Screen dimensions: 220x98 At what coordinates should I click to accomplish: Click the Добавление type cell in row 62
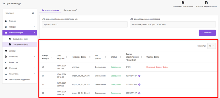pyautogui.click(x=100, y=67)
